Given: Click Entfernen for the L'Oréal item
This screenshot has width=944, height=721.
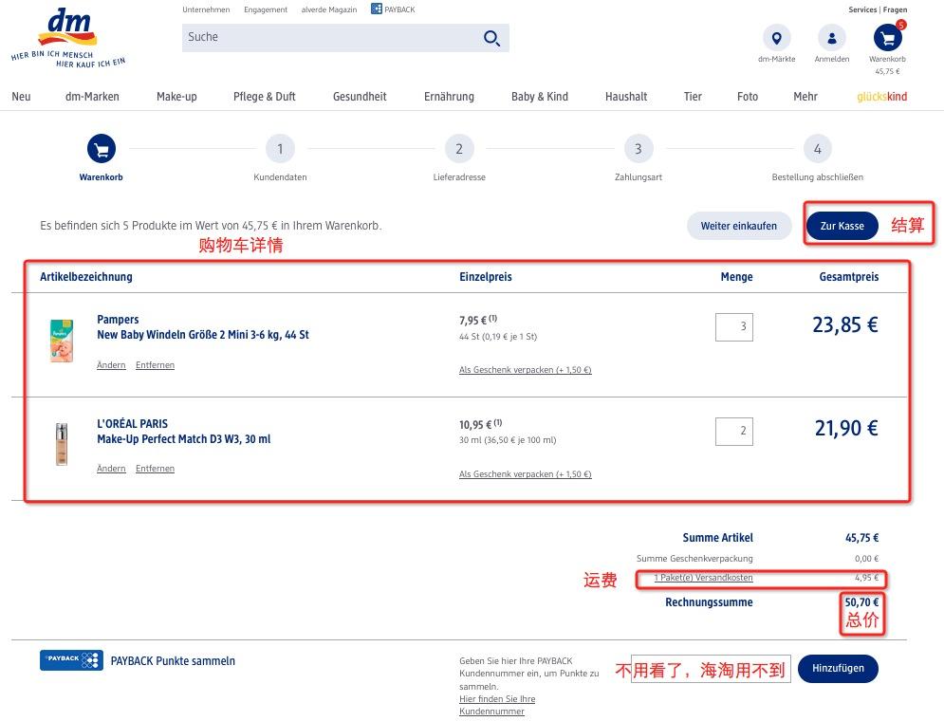Looking at the screenshot, I should (x=155, y=469).
